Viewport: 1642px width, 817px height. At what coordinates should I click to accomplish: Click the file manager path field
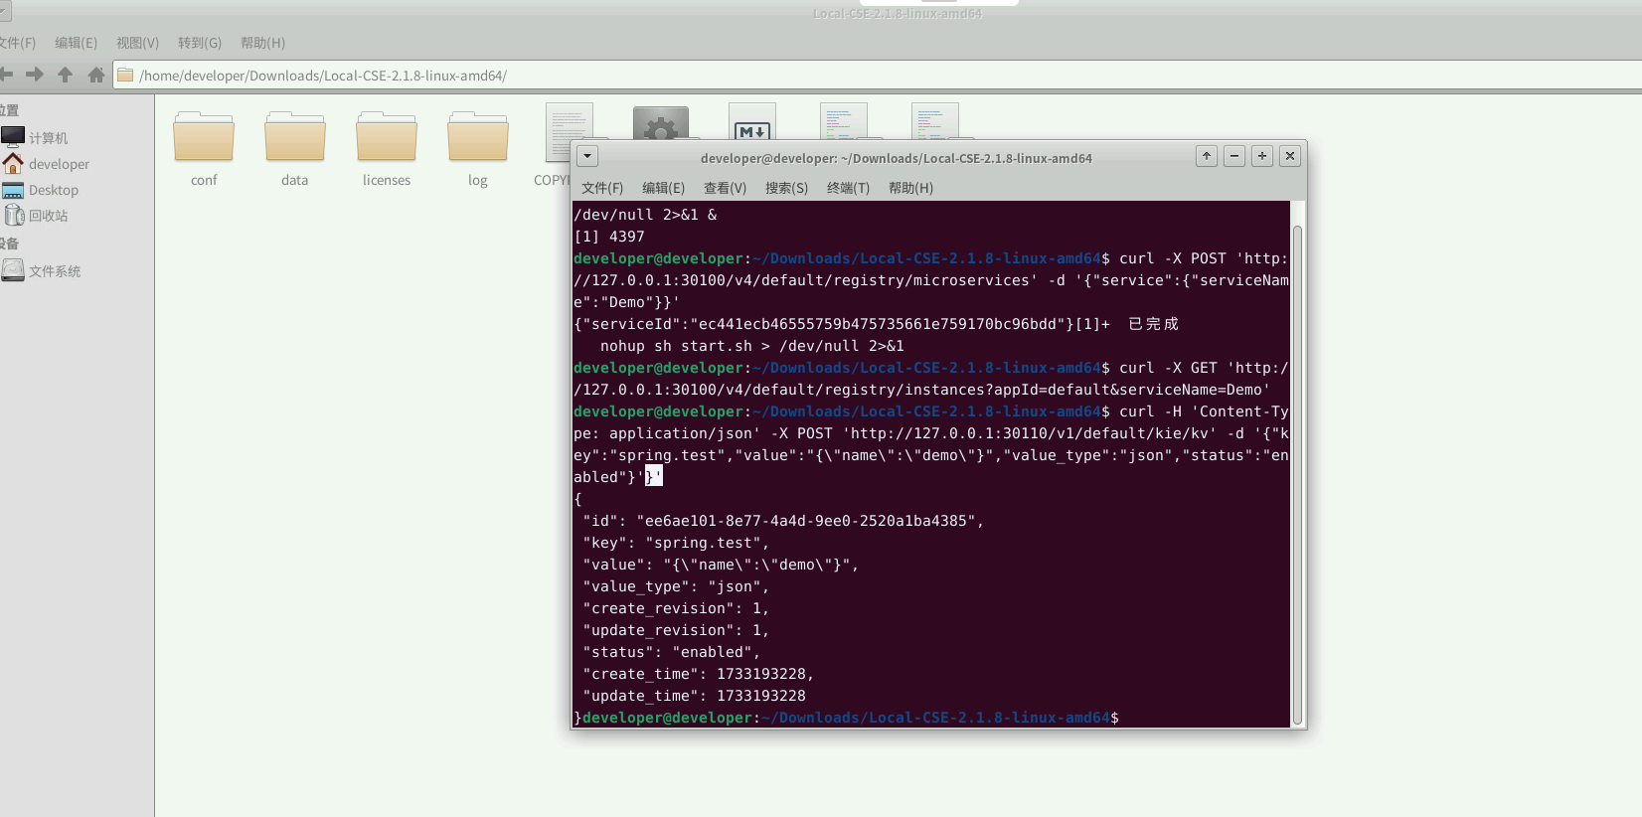877,76
